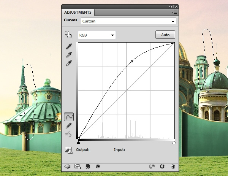Pick the gray point eyedropper

[x=69, y=54]
